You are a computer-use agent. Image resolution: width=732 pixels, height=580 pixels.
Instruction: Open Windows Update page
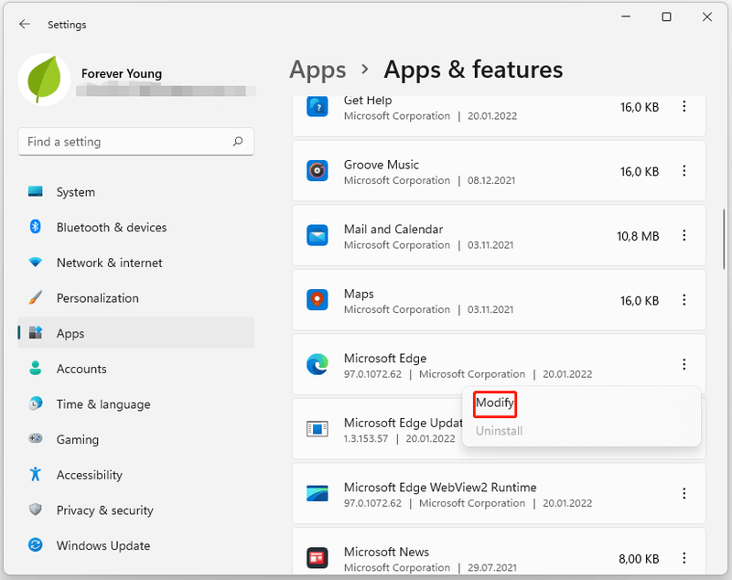pos(135,545)
